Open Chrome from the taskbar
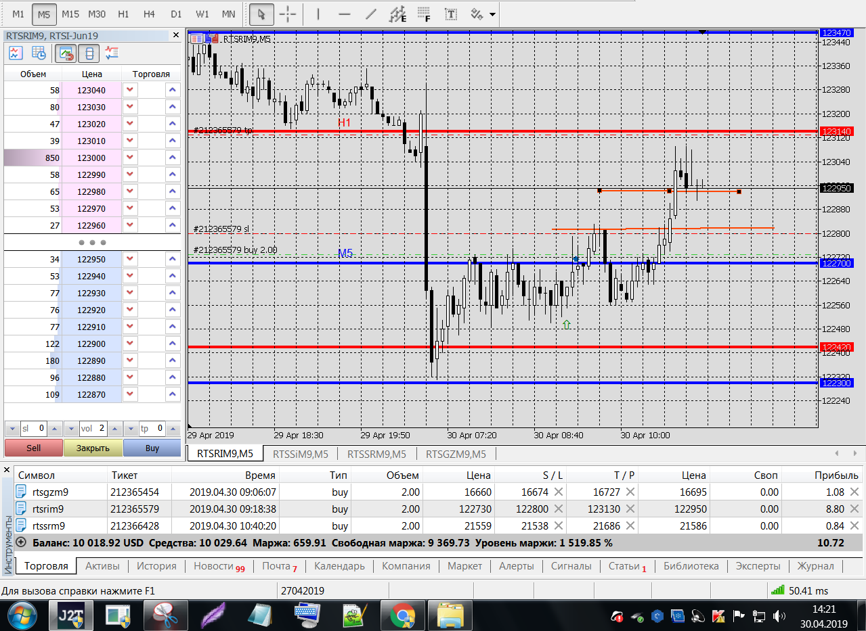This screenshot has height=631, width=866. click(402, 616)
